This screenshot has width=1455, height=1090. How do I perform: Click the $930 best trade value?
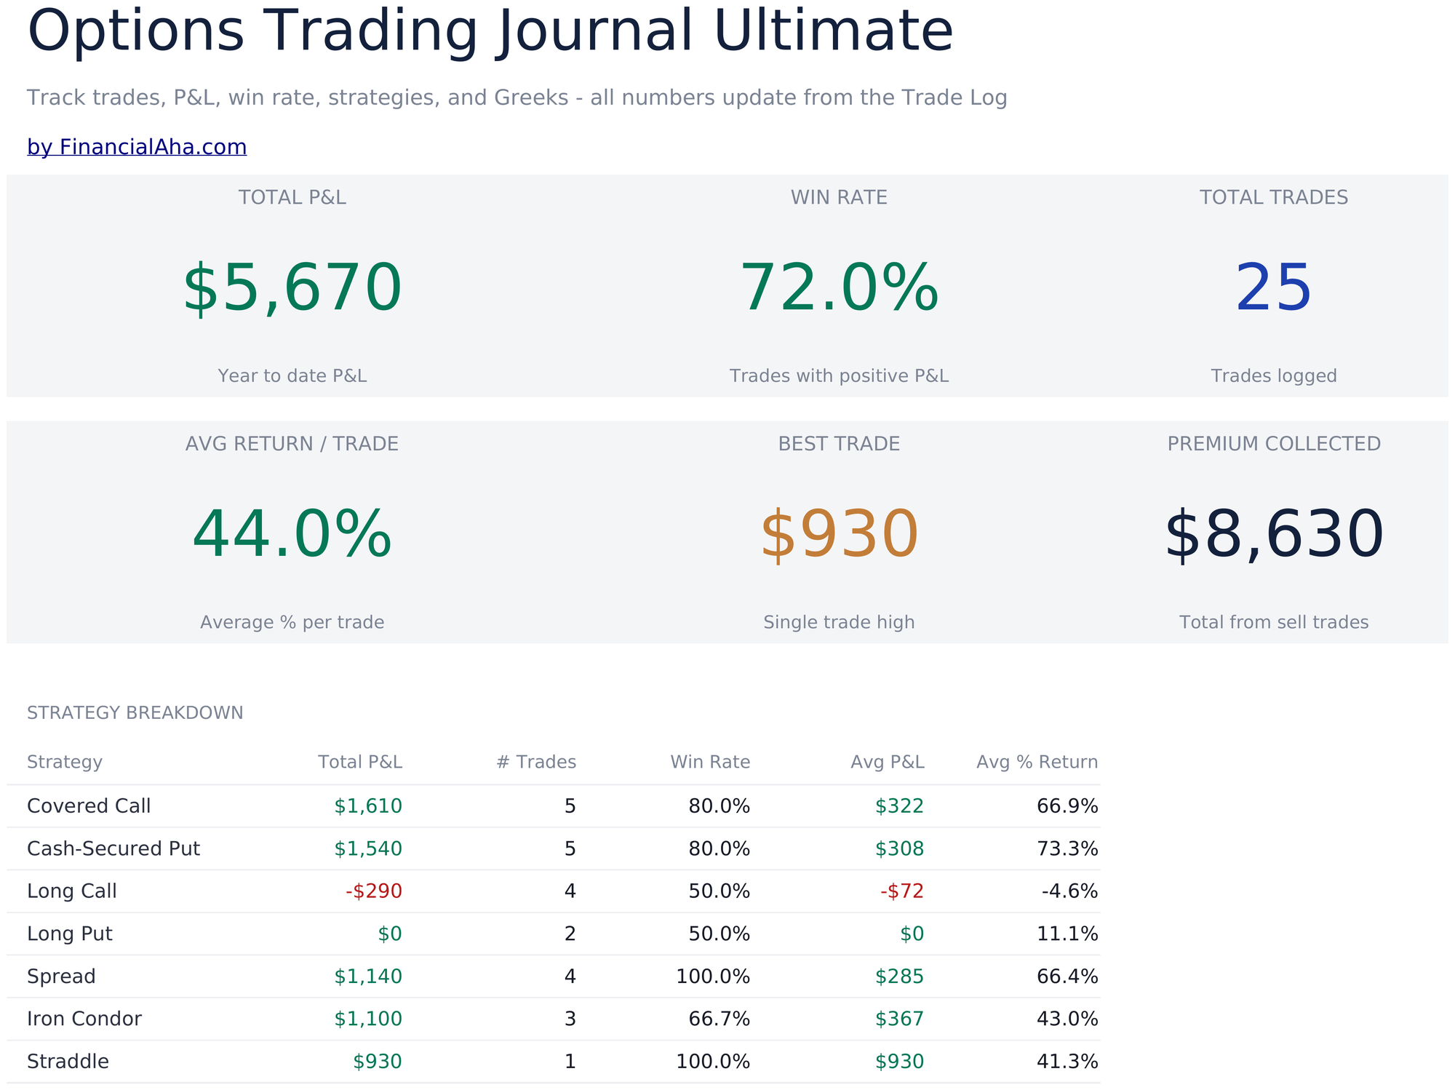point(839,535)
